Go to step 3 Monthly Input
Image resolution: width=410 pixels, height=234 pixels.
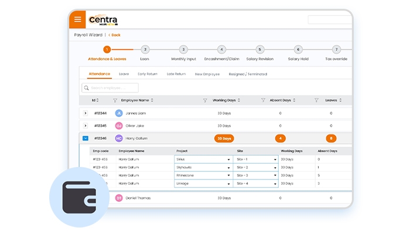pyautogui.click(x=183, y=50)
